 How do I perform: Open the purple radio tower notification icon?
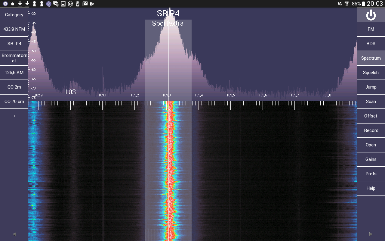48,4
